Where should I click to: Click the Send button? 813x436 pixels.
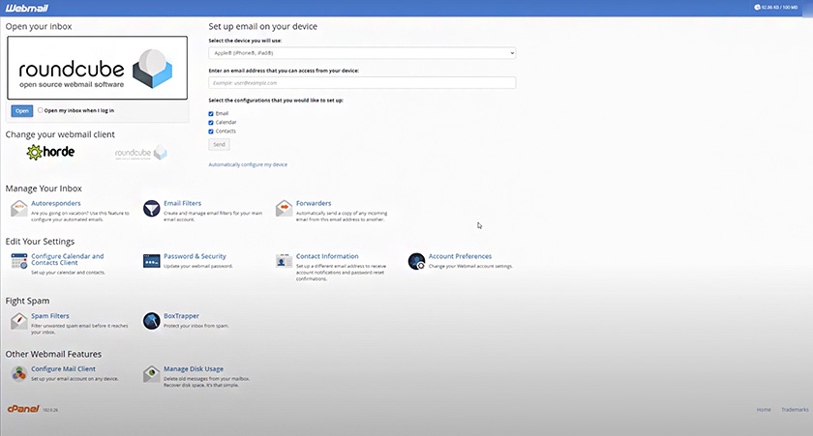[220, 144]
